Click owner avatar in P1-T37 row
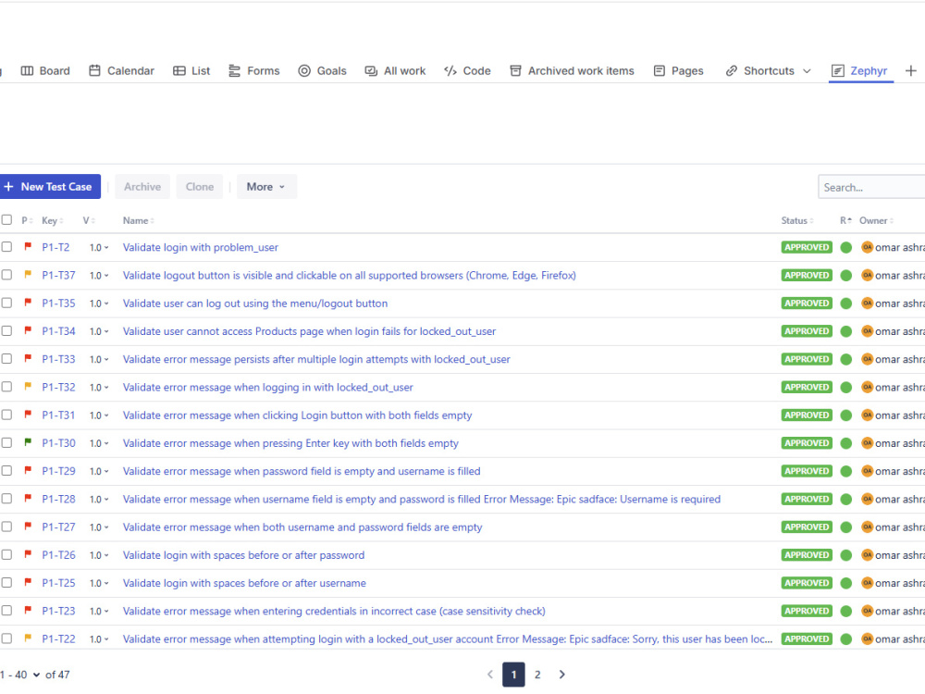 pyautogui.click(x=867, y=275)
